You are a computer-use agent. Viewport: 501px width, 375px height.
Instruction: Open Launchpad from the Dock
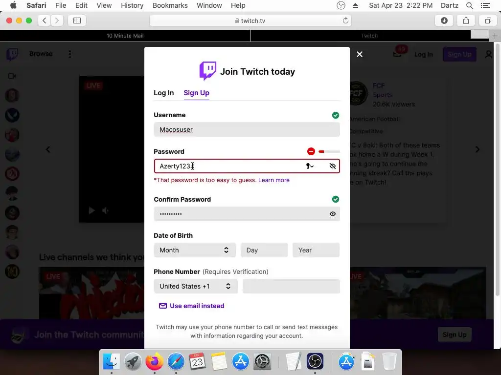tap(133, 362)
